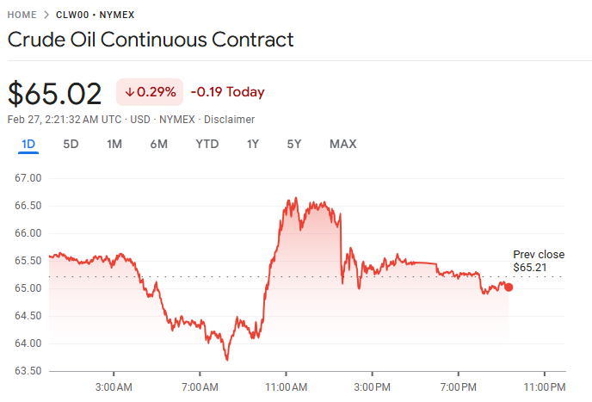Image resolution: width=592 pixels, height=402 pixels.
Task: Select the 1D time range tab
Action: [28, 144]
